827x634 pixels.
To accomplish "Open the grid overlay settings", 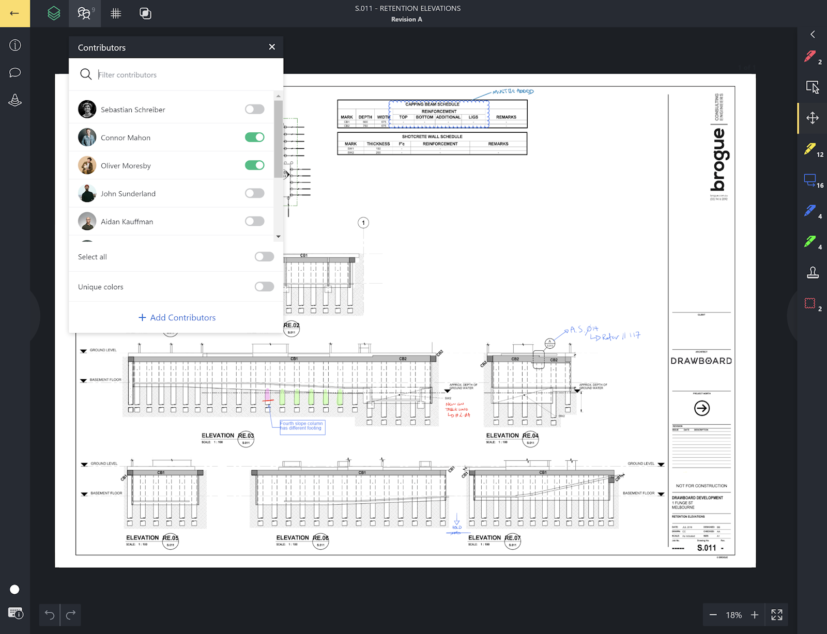I will (x=115, y=13).
